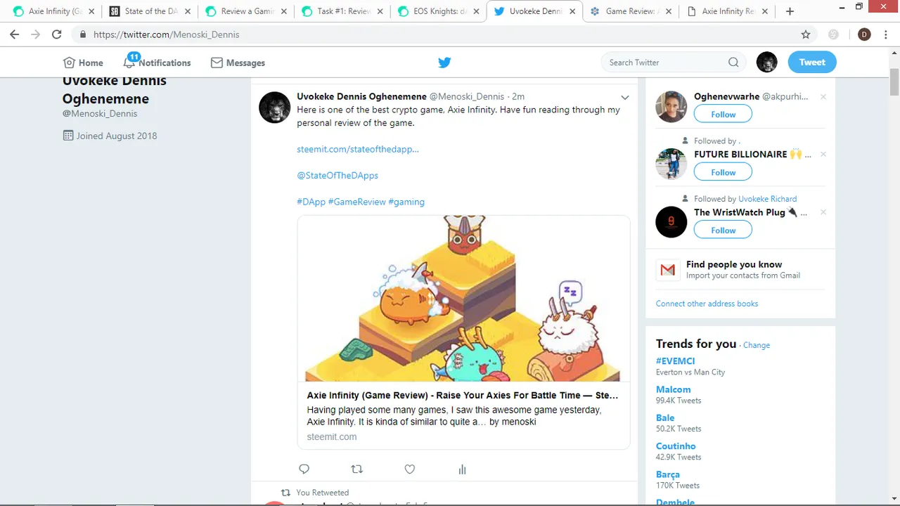Click Connect other address books
Screen dimensions: 900x506
click(x=707, y=304)
